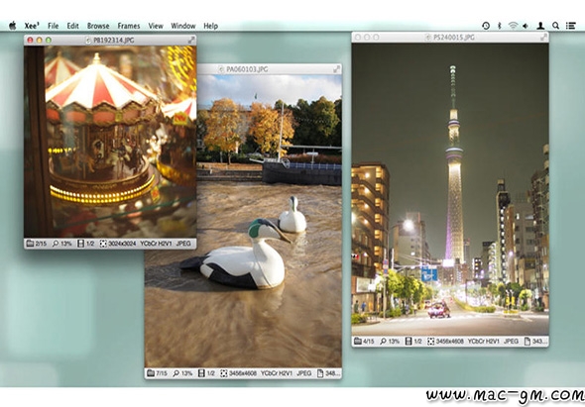This screenshot has height=407, width=585.
Task: Click the folder icon showing 2/15
Action: [30, 244]
